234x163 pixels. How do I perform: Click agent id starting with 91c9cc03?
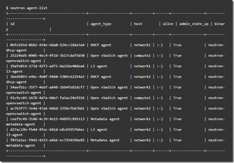pyautogui.click(x=47, y=98)
